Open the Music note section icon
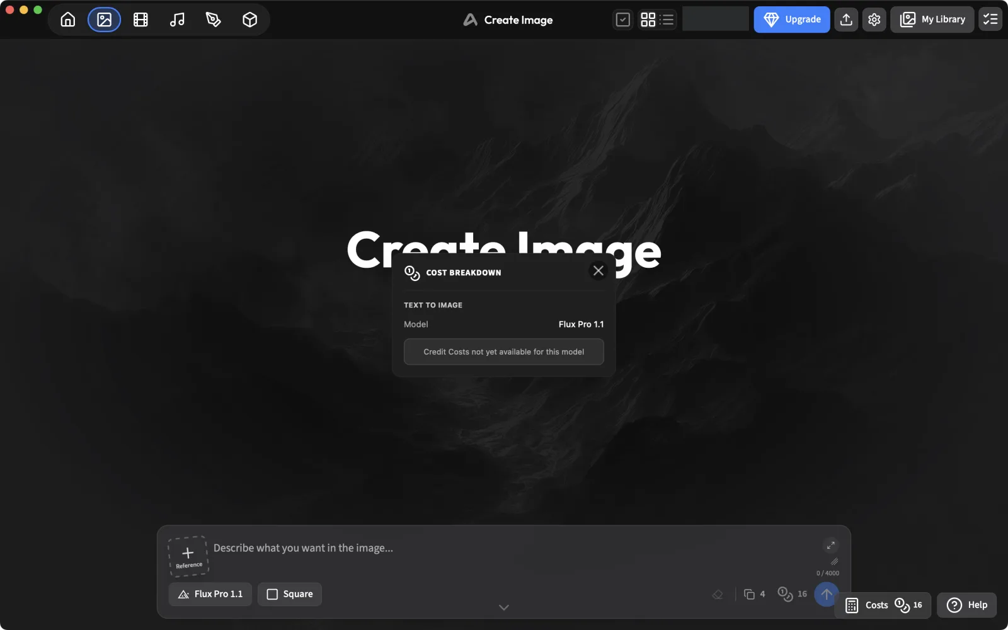Screen dimensions: 1008x630 click(177, 20)
